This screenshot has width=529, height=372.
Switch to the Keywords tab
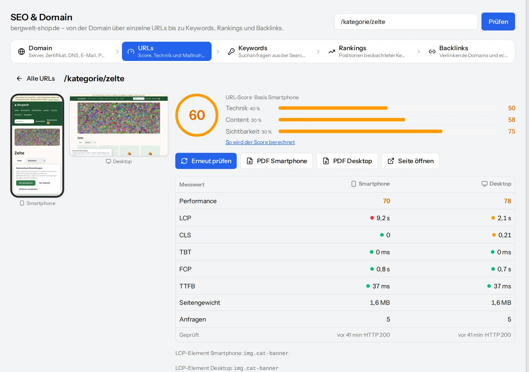coord(267,51)
